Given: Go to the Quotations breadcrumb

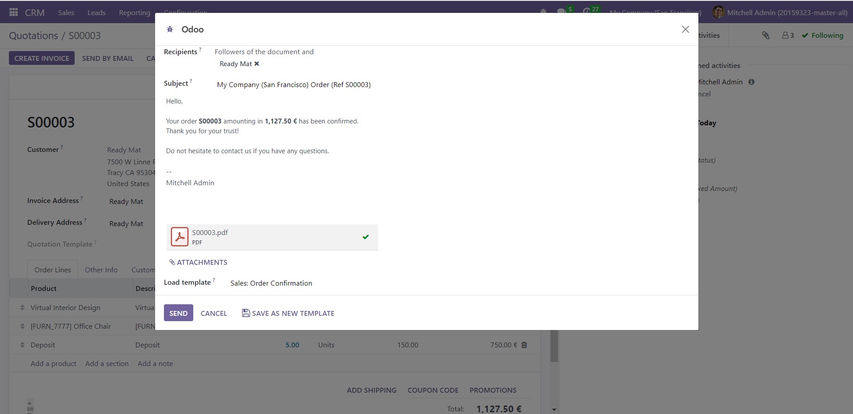Looking at the screenshot, I should pyautogui.click(x=33, y=36).
